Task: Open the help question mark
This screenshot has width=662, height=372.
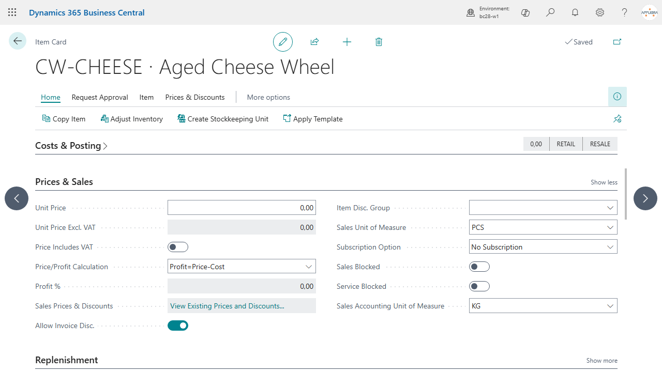Action: point(625,12)
